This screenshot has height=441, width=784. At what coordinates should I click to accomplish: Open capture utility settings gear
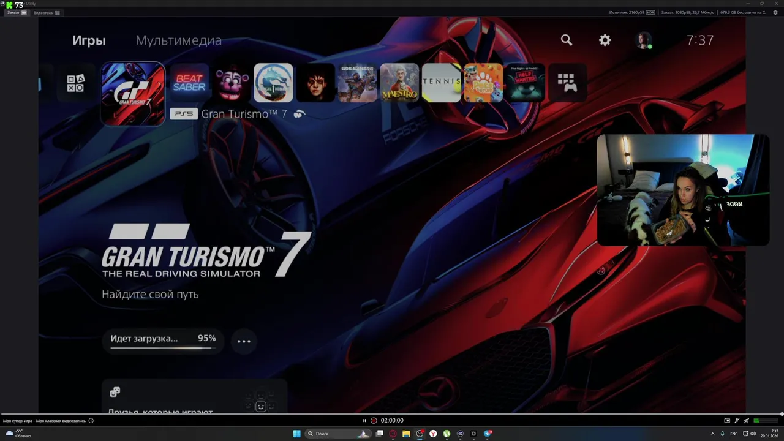point(775,12)
